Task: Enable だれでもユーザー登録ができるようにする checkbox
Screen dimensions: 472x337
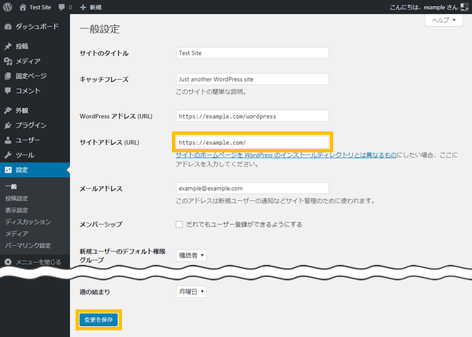Action: click(179, 224)
